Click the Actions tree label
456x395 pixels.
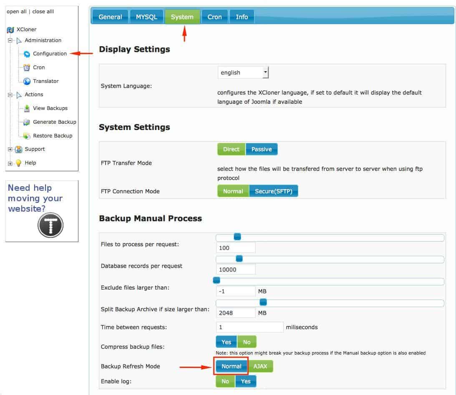pyautogui.click(x=34, y=95)
